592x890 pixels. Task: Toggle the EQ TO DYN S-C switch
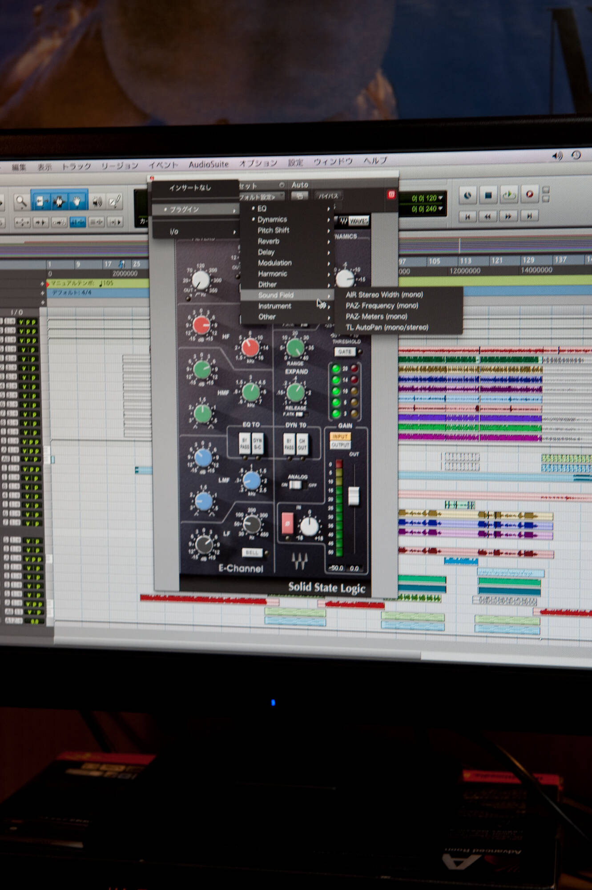(x=258, y=444)
